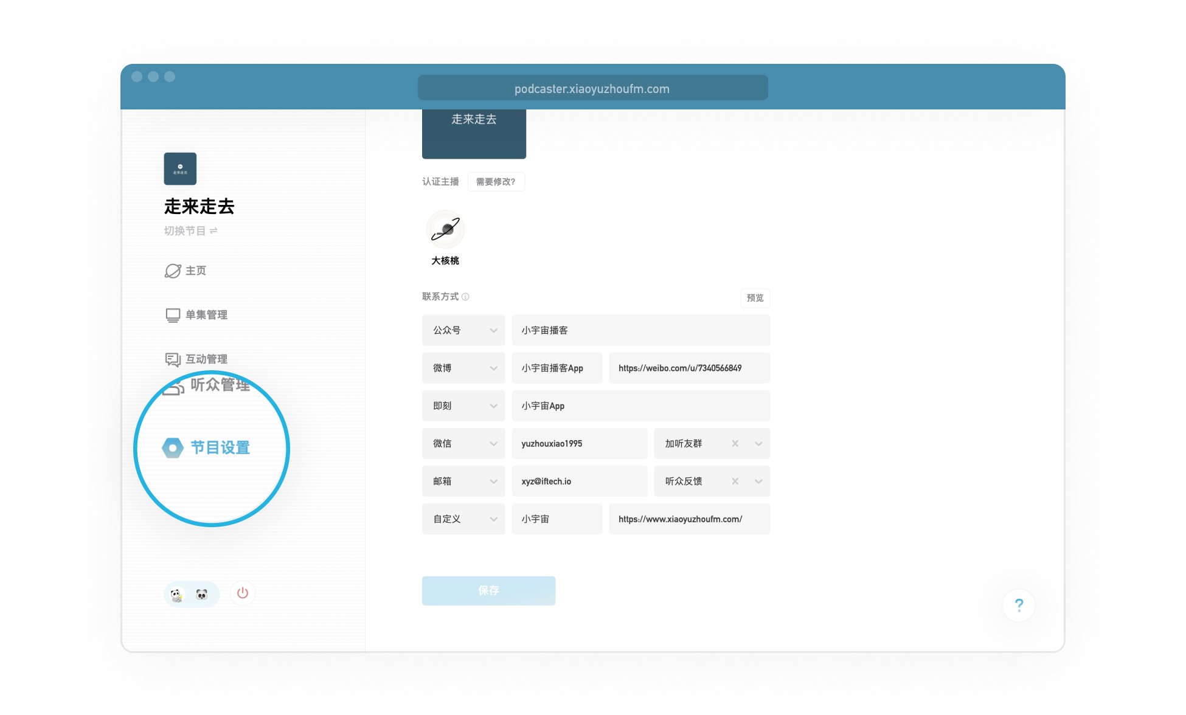
Task: Open the 微信 contact type dropdown
Action: (x=463, y=443)
